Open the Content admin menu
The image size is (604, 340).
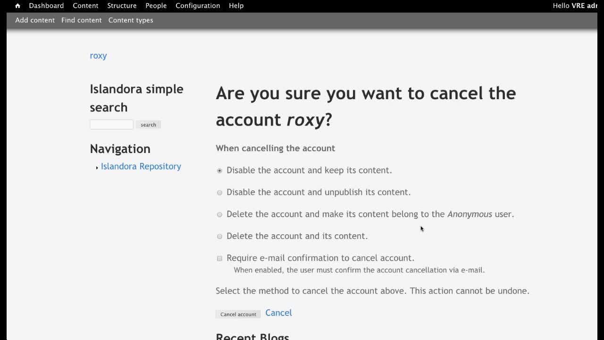pos(85,6)
